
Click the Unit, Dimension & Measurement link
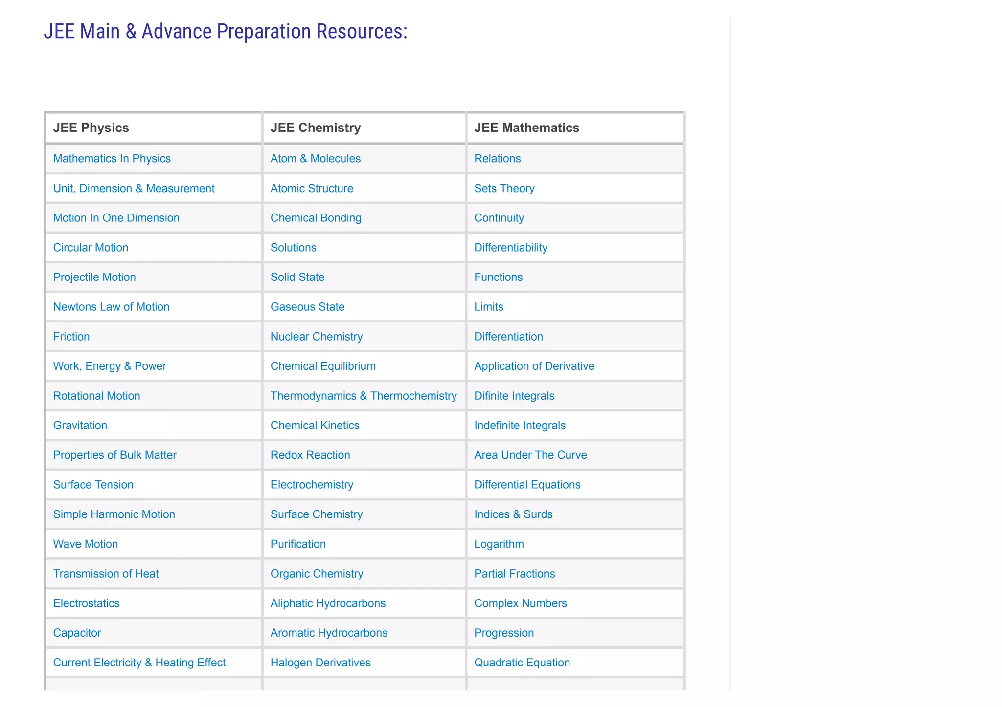(134, 189)
